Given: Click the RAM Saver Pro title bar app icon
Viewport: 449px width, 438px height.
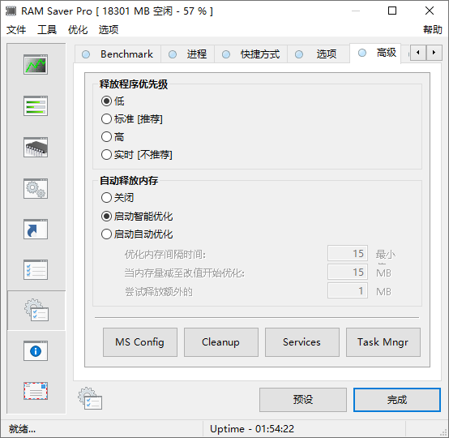Looking at the screenshot, I should pyautogui.click(x=11, y=11).
